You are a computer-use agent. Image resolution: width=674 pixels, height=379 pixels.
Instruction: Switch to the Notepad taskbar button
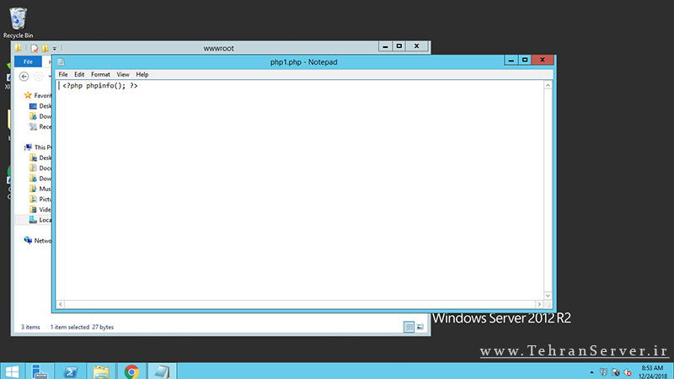click(x=162, y=371)
